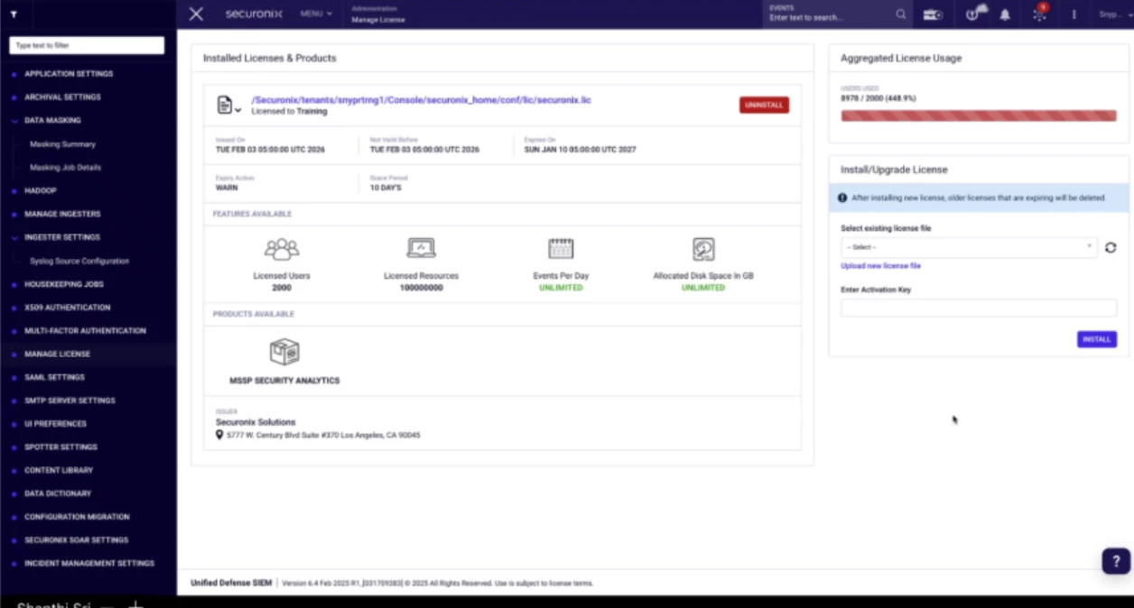Open Configuration Migration
This screenshot has height=608, width=1134.
tap(77, 518)
